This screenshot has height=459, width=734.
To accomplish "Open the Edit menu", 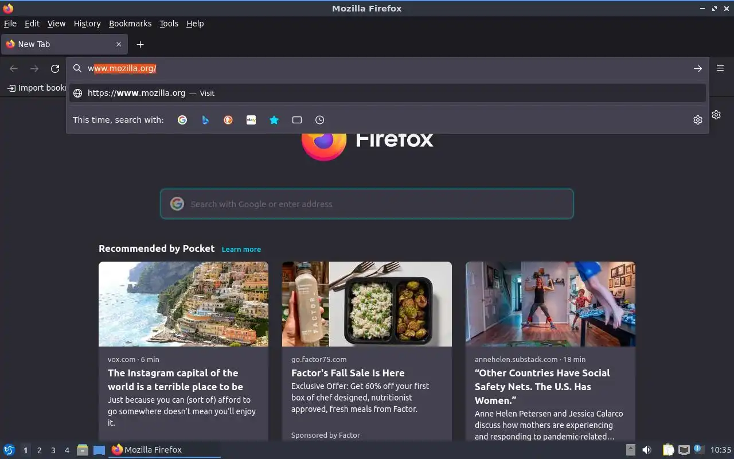I will [32, 24].
